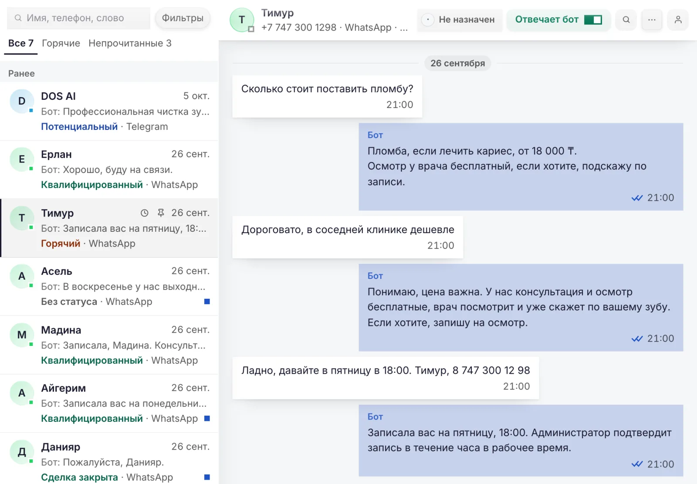The height and width of the screenshot is (484, 697).
Task: Switch to the Все 7 tab
Action: tap(21, 43)
